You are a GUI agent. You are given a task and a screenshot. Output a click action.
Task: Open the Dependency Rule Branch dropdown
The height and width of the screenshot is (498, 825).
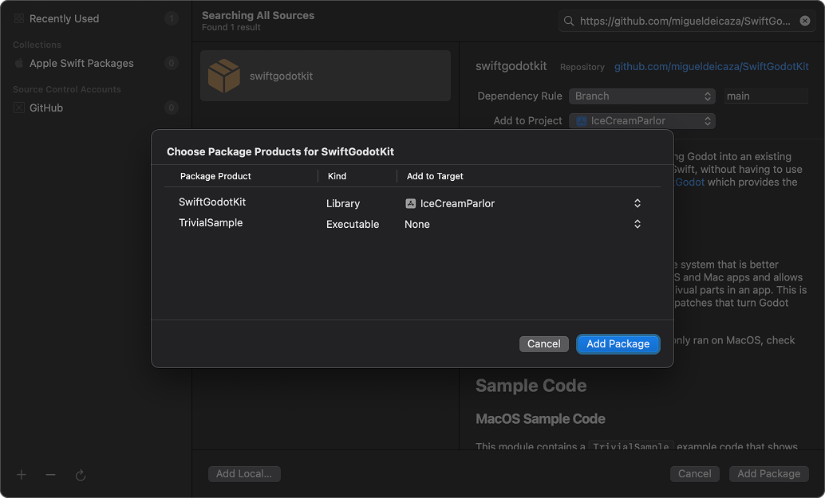coord(642,96)
